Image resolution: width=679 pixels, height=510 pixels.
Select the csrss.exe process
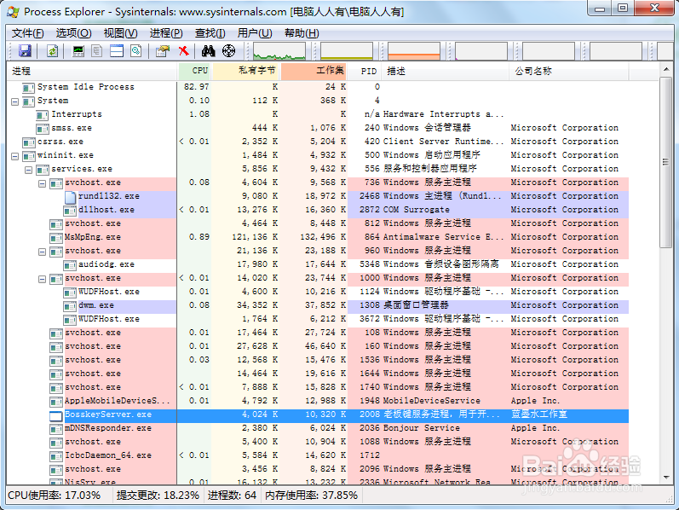[318, 142]
